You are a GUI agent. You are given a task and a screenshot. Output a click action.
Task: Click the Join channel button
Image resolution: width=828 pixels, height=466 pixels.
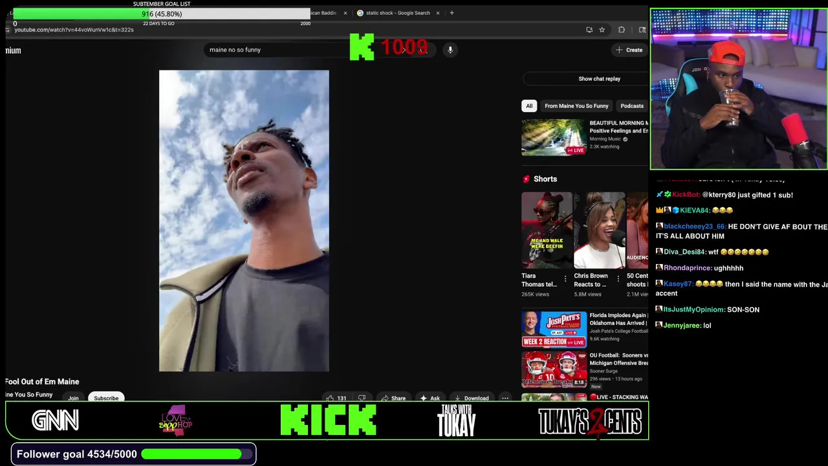[x=73, y=398]
